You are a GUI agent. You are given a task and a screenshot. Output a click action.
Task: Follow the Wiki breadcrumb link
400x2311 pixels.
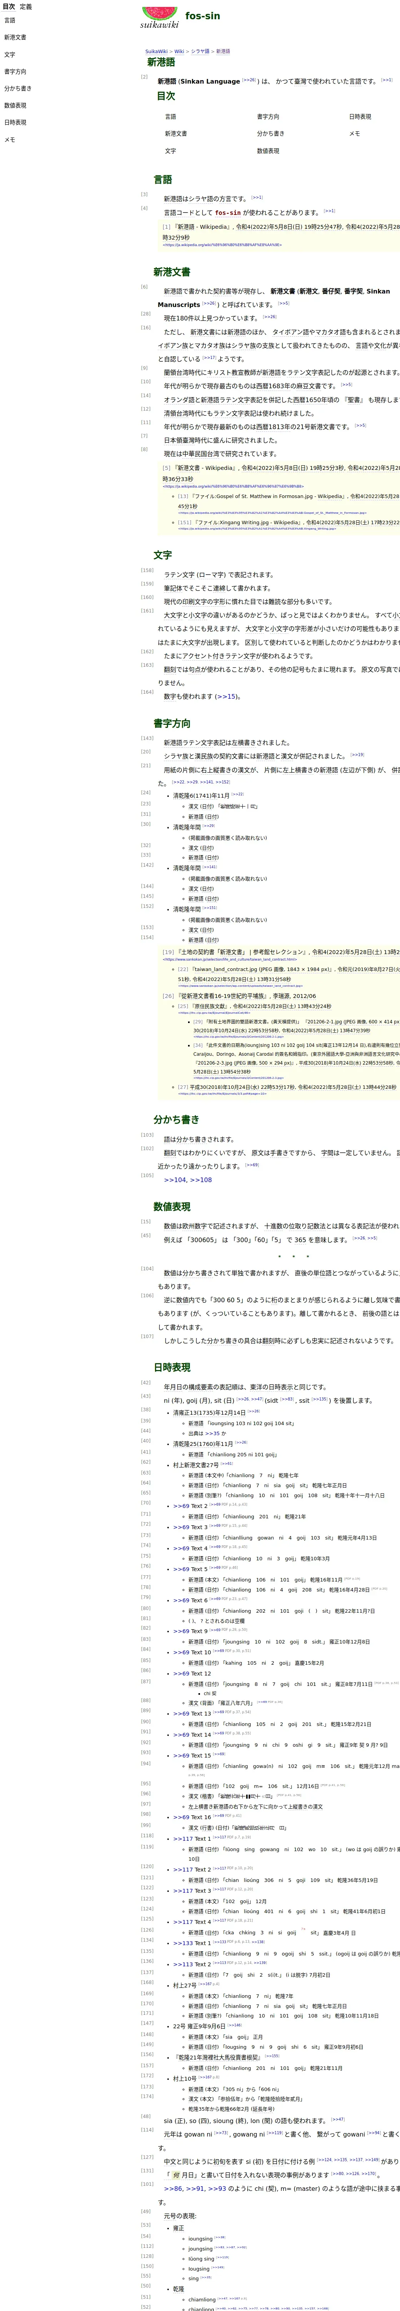point(179,51)
